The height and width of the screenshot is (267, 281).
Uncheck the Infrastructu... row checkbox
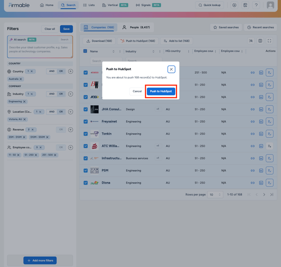[86, 158]
